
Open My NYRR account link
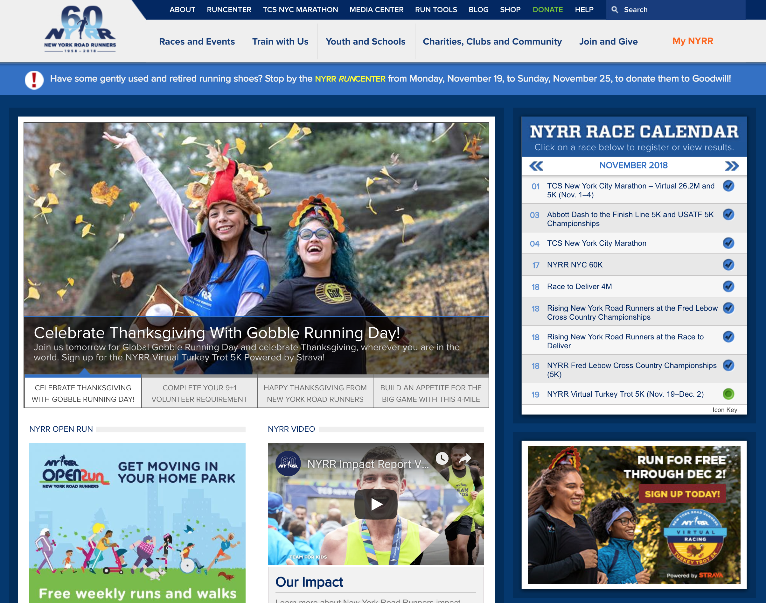point(693,41)
